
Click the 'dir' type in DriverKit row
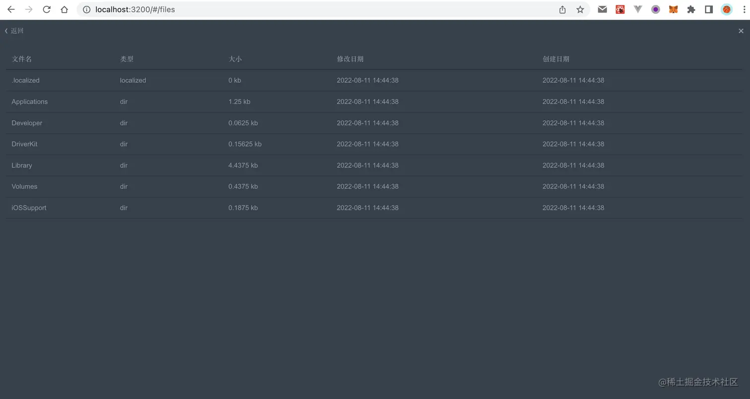[124, 144]
